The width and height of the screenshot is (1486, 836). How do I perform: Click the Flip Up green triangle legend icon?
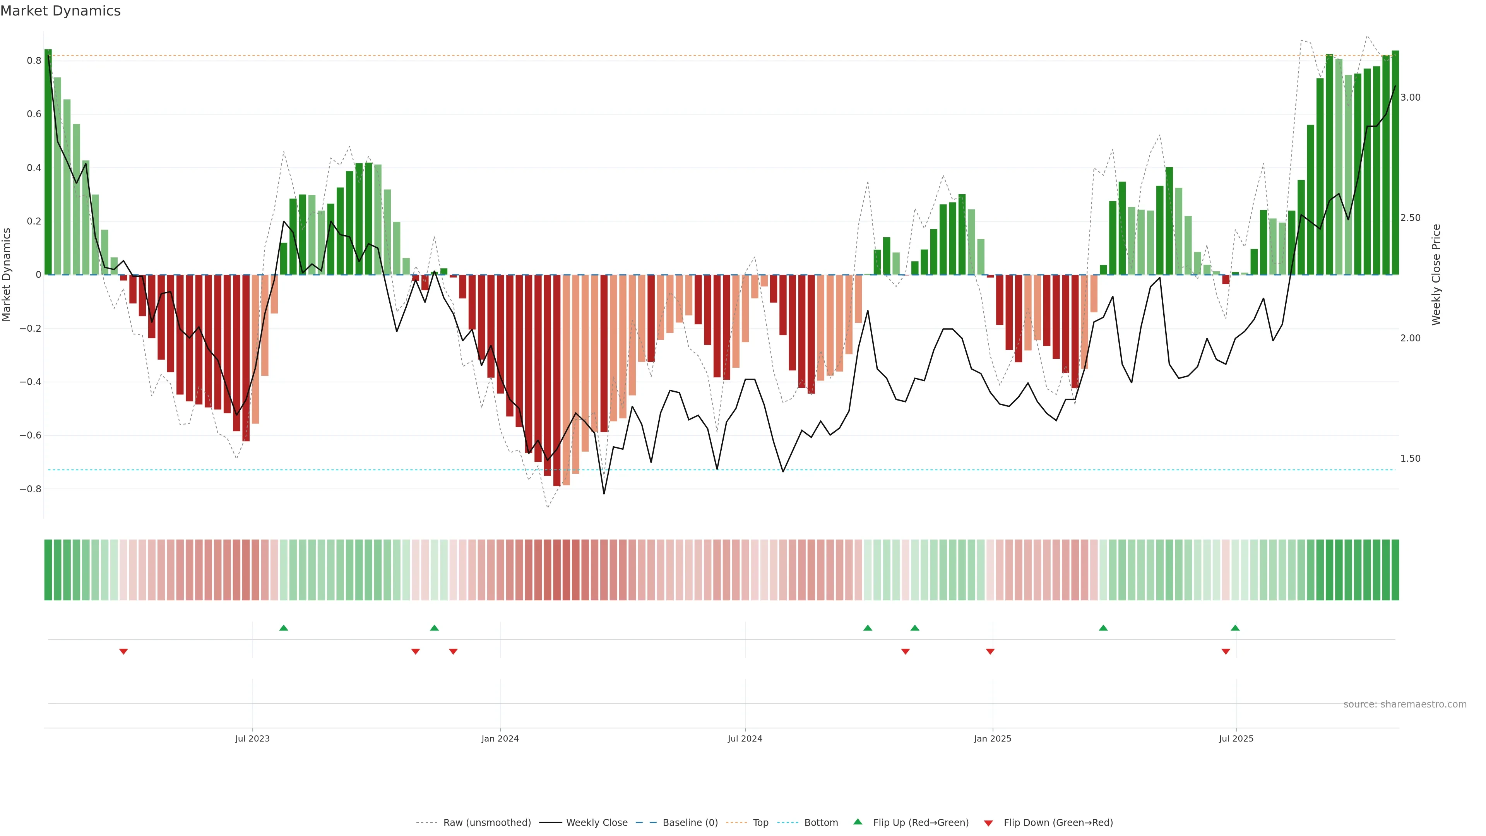tap(858, 822)
